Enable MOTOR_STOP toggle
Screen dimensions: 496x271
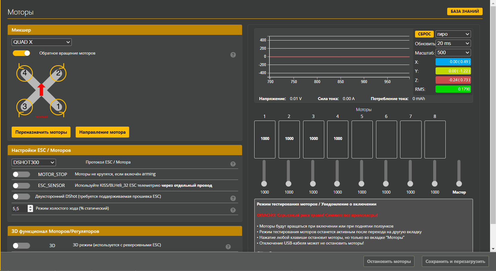click(x=21, y=174)
